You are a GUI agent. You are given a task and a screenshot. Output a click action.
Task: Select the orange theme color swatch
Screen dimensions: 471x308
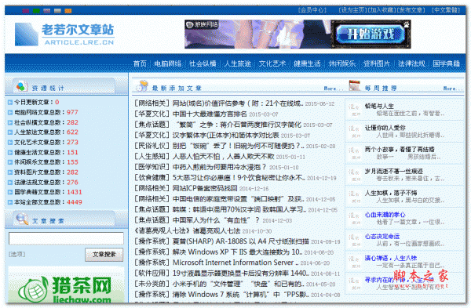[x=68, y=11]
